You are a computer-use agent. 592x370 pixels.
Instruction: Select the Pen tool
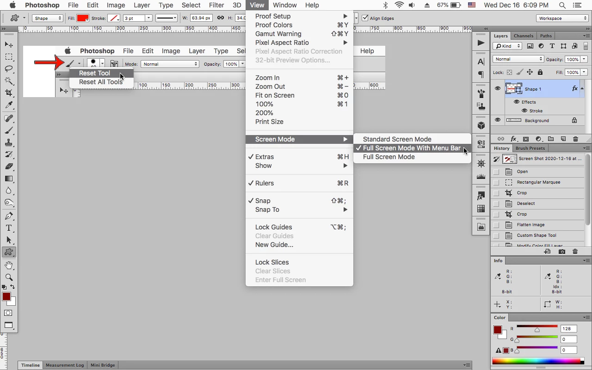tap(9, 216)
